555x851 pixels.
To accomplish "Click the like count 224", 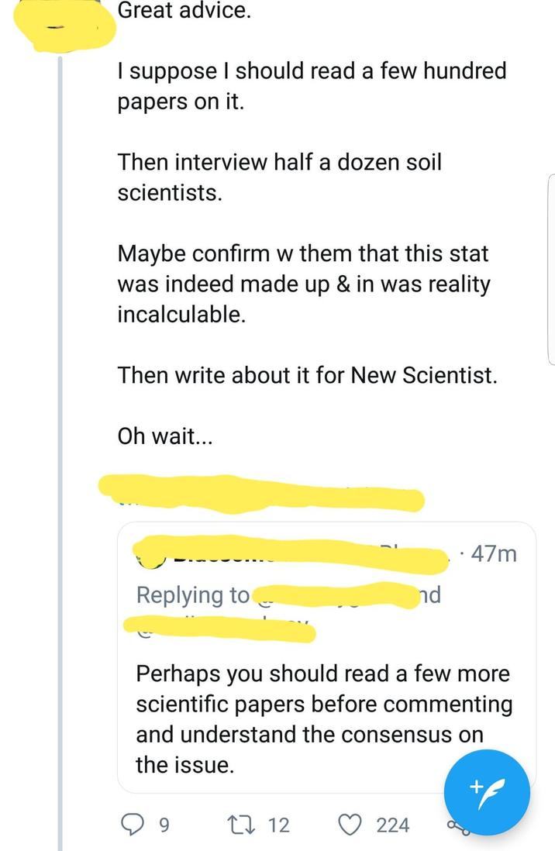I will (x=393, y=825).
